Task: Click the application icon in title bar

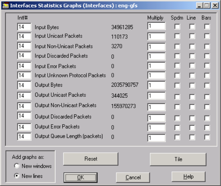Action: pos(5,5)
